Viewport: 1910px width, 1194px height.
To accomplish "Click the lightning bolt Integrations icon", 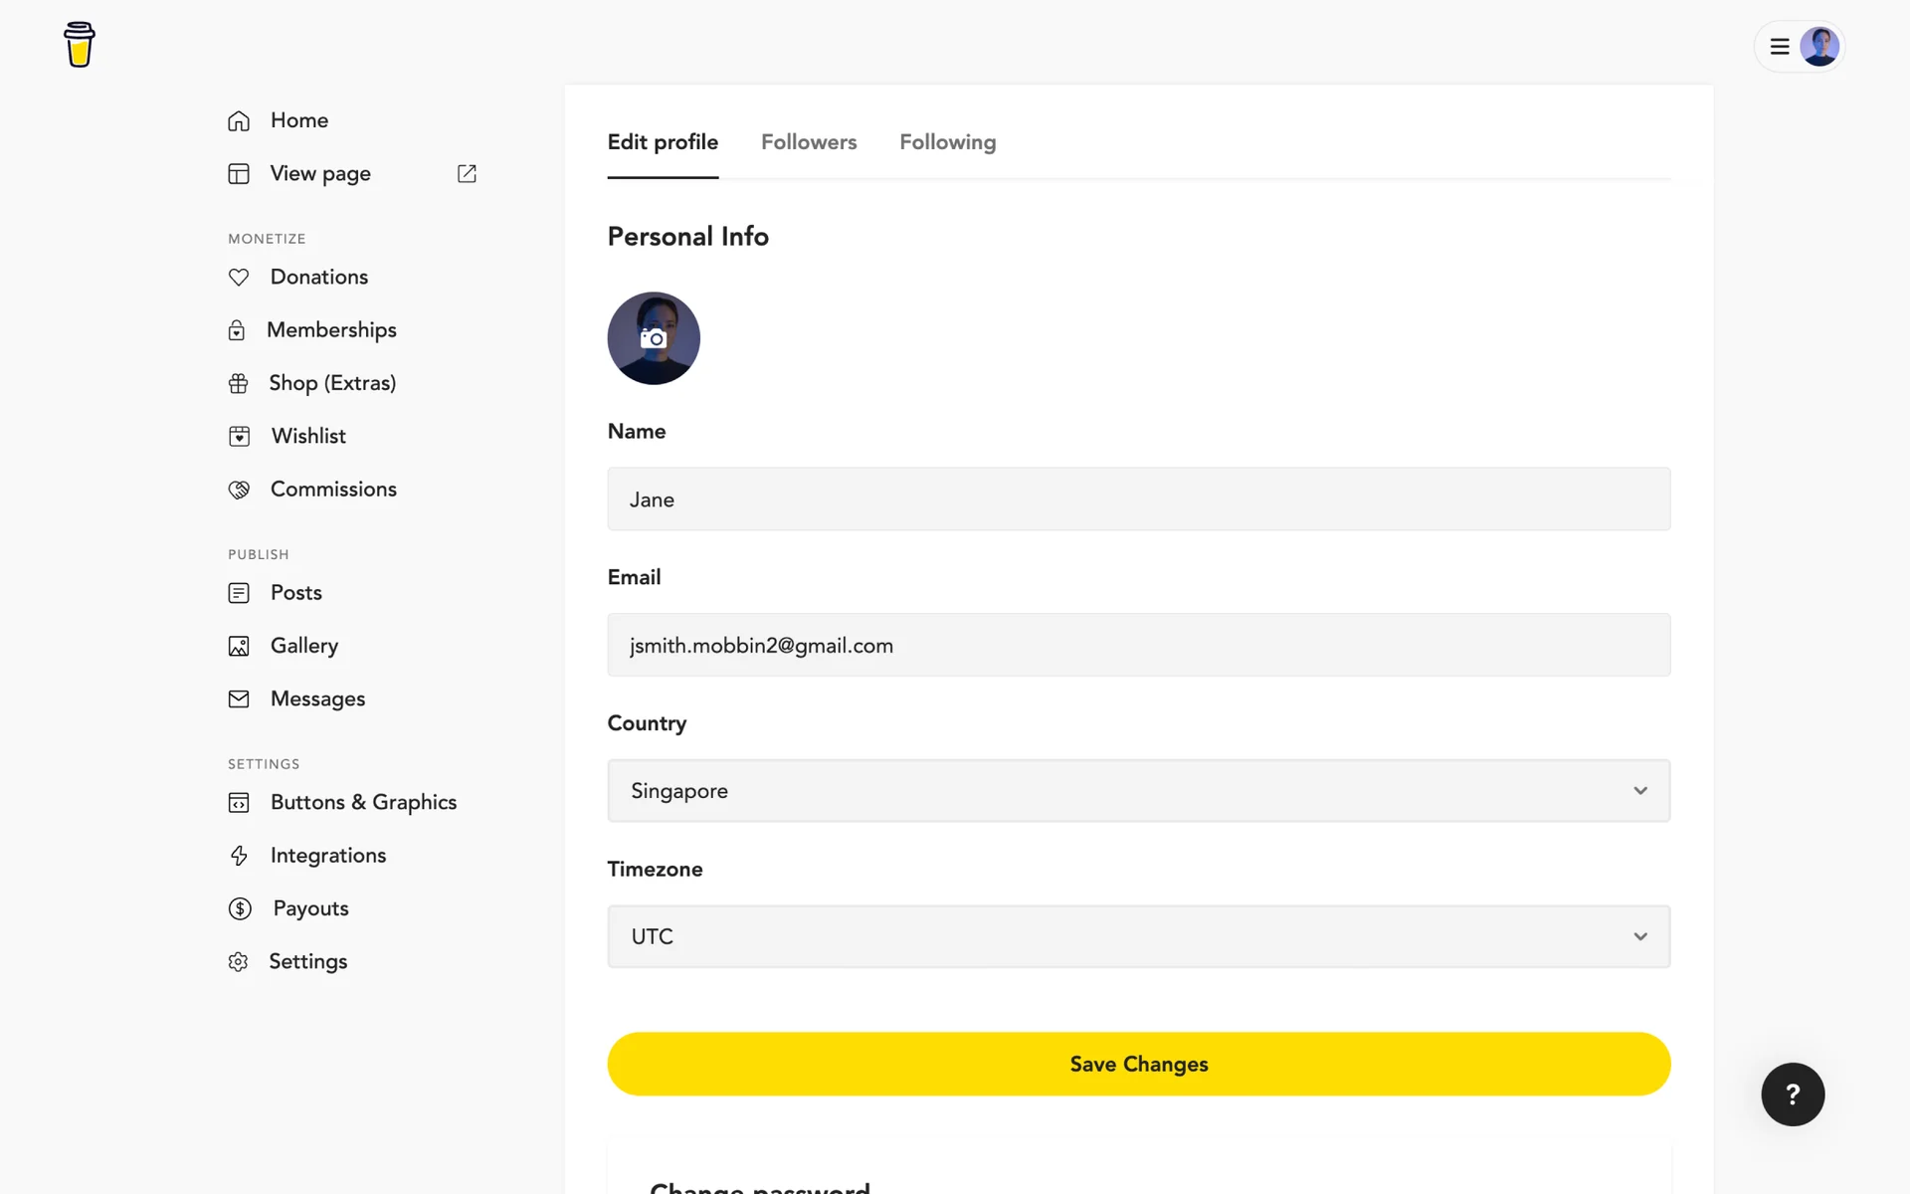I will coord(239,856).
